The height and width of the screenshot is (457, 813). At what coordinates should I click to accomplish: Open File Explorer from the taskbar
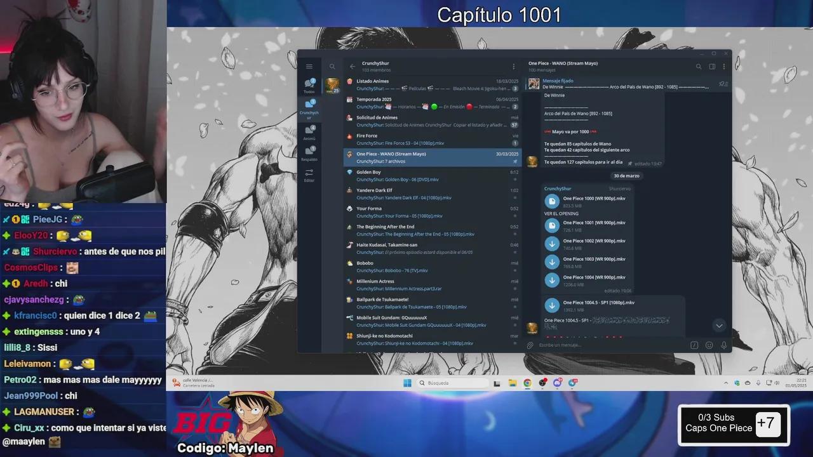[x=512, y=383]
